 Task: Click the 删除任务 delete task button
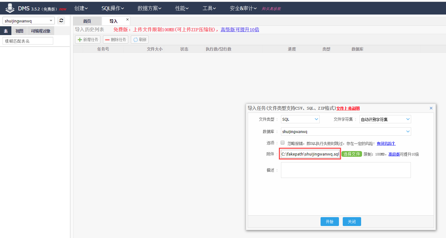[116, 40]
